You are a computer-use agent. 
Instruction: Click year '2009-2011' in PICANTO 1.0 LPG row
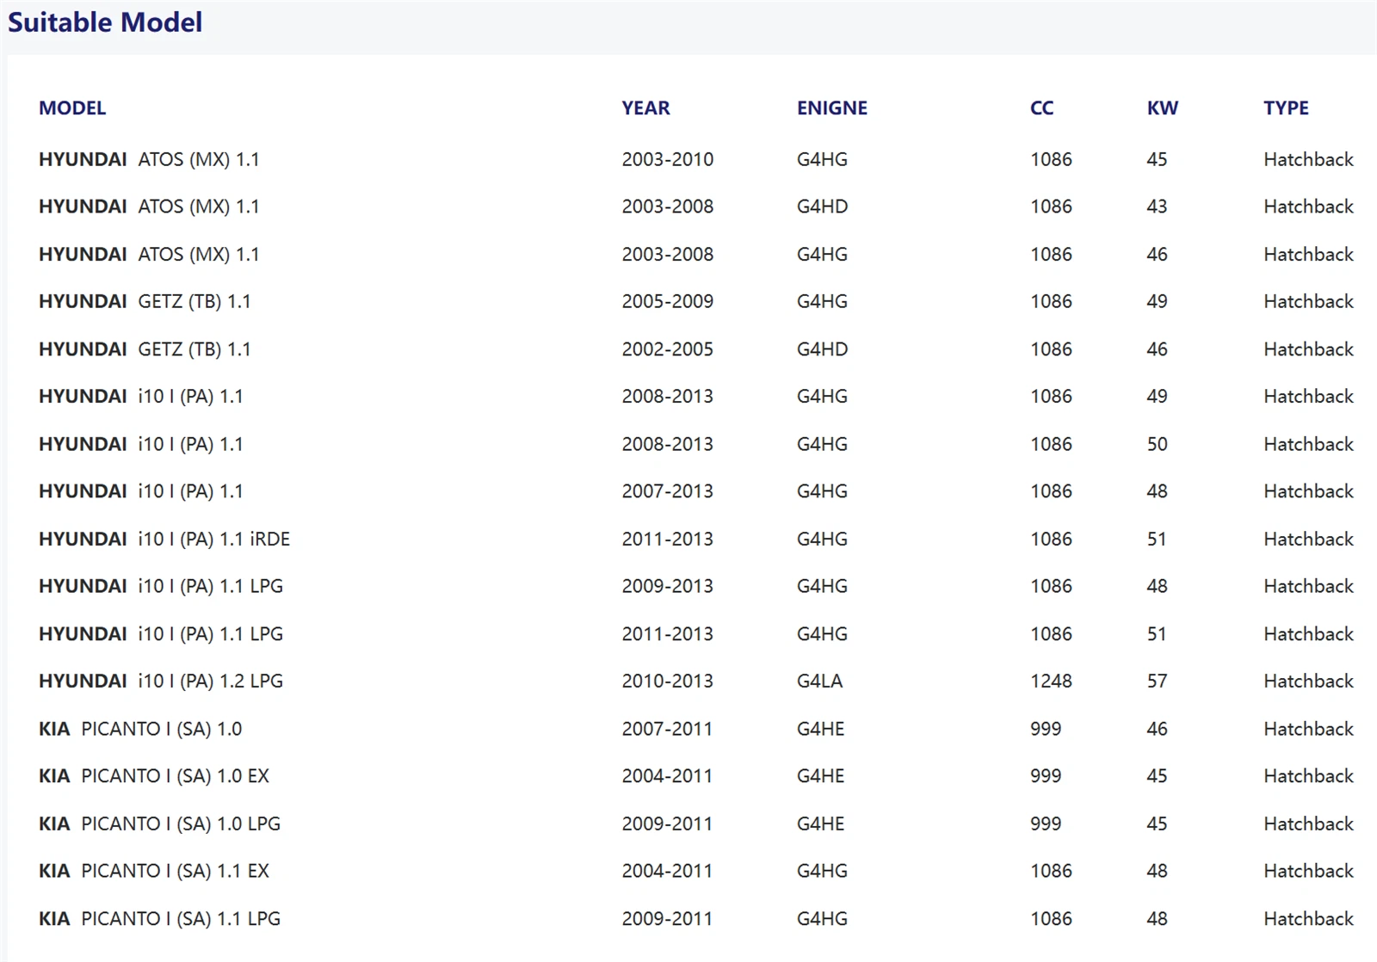668,823
